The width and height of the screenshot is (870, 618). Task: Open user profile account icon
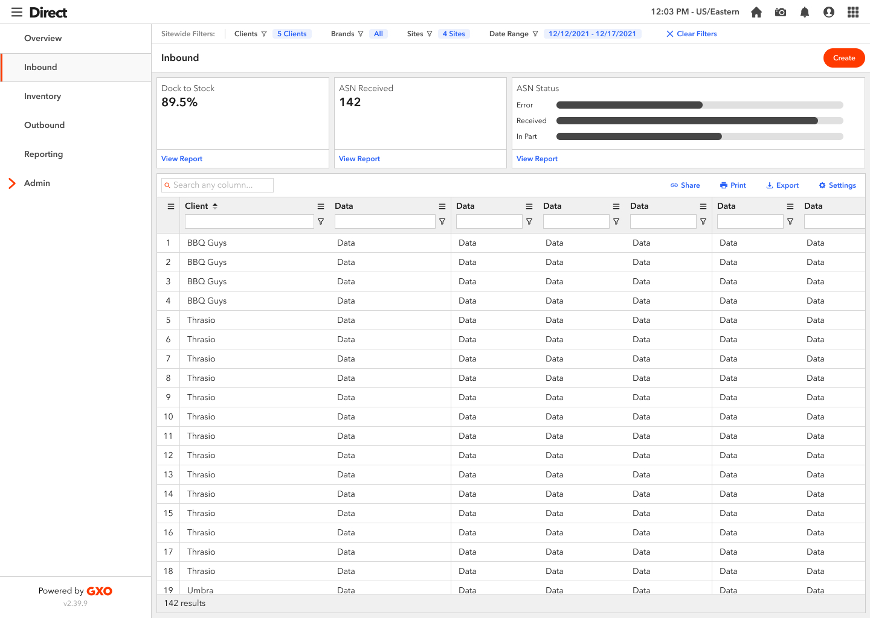(x=828, y=12)
